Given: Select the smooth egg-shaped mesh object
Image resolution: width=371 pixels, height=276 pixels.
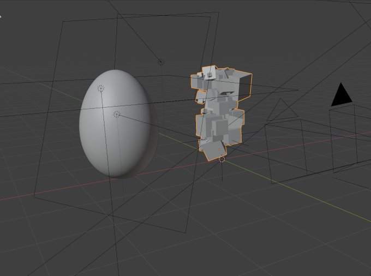Looking at the screenshot, I should click(118, 124).
